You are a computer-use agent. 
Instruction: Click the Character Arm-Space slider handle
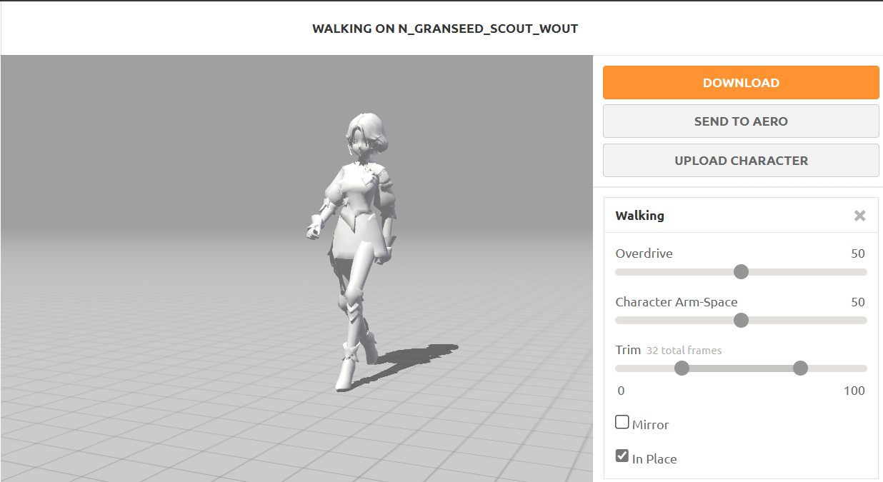tap(741, 320)
